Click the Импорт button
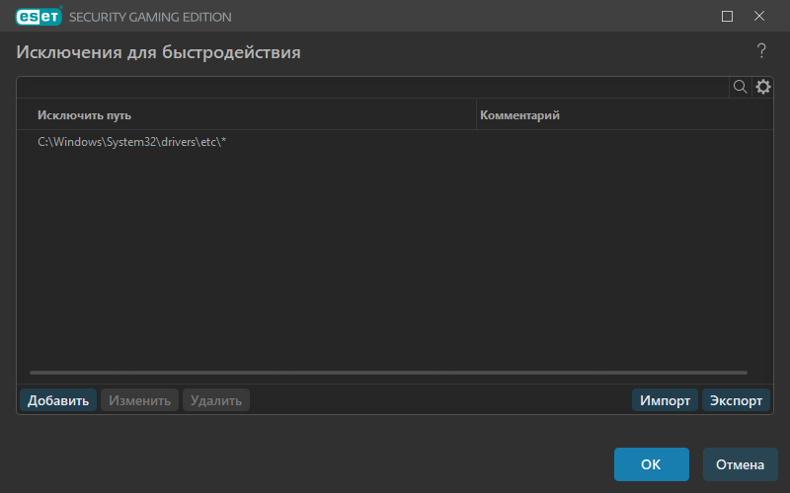This screenshot has width=790, height=493. [x=665, y=400]
